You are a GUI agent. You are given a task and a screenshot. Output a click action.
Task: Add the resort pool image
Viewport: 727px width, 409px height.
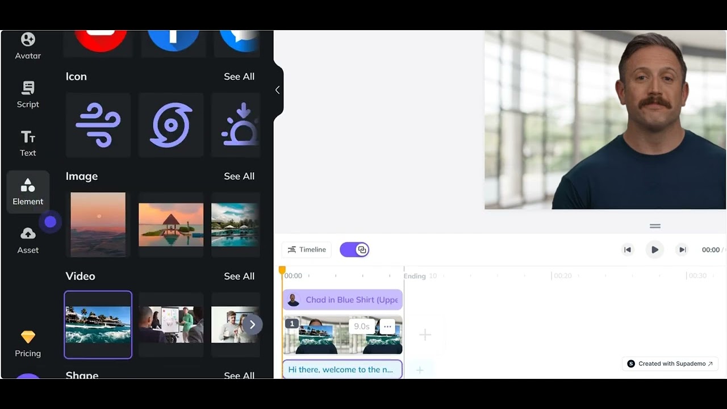point(236,224)
